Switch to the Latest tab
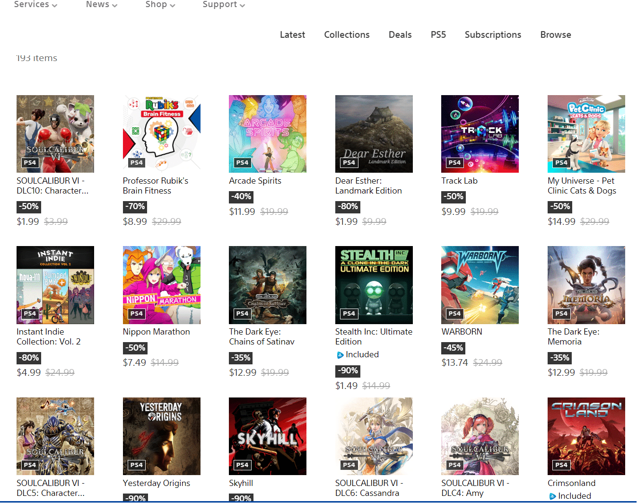 click(292, 35)
